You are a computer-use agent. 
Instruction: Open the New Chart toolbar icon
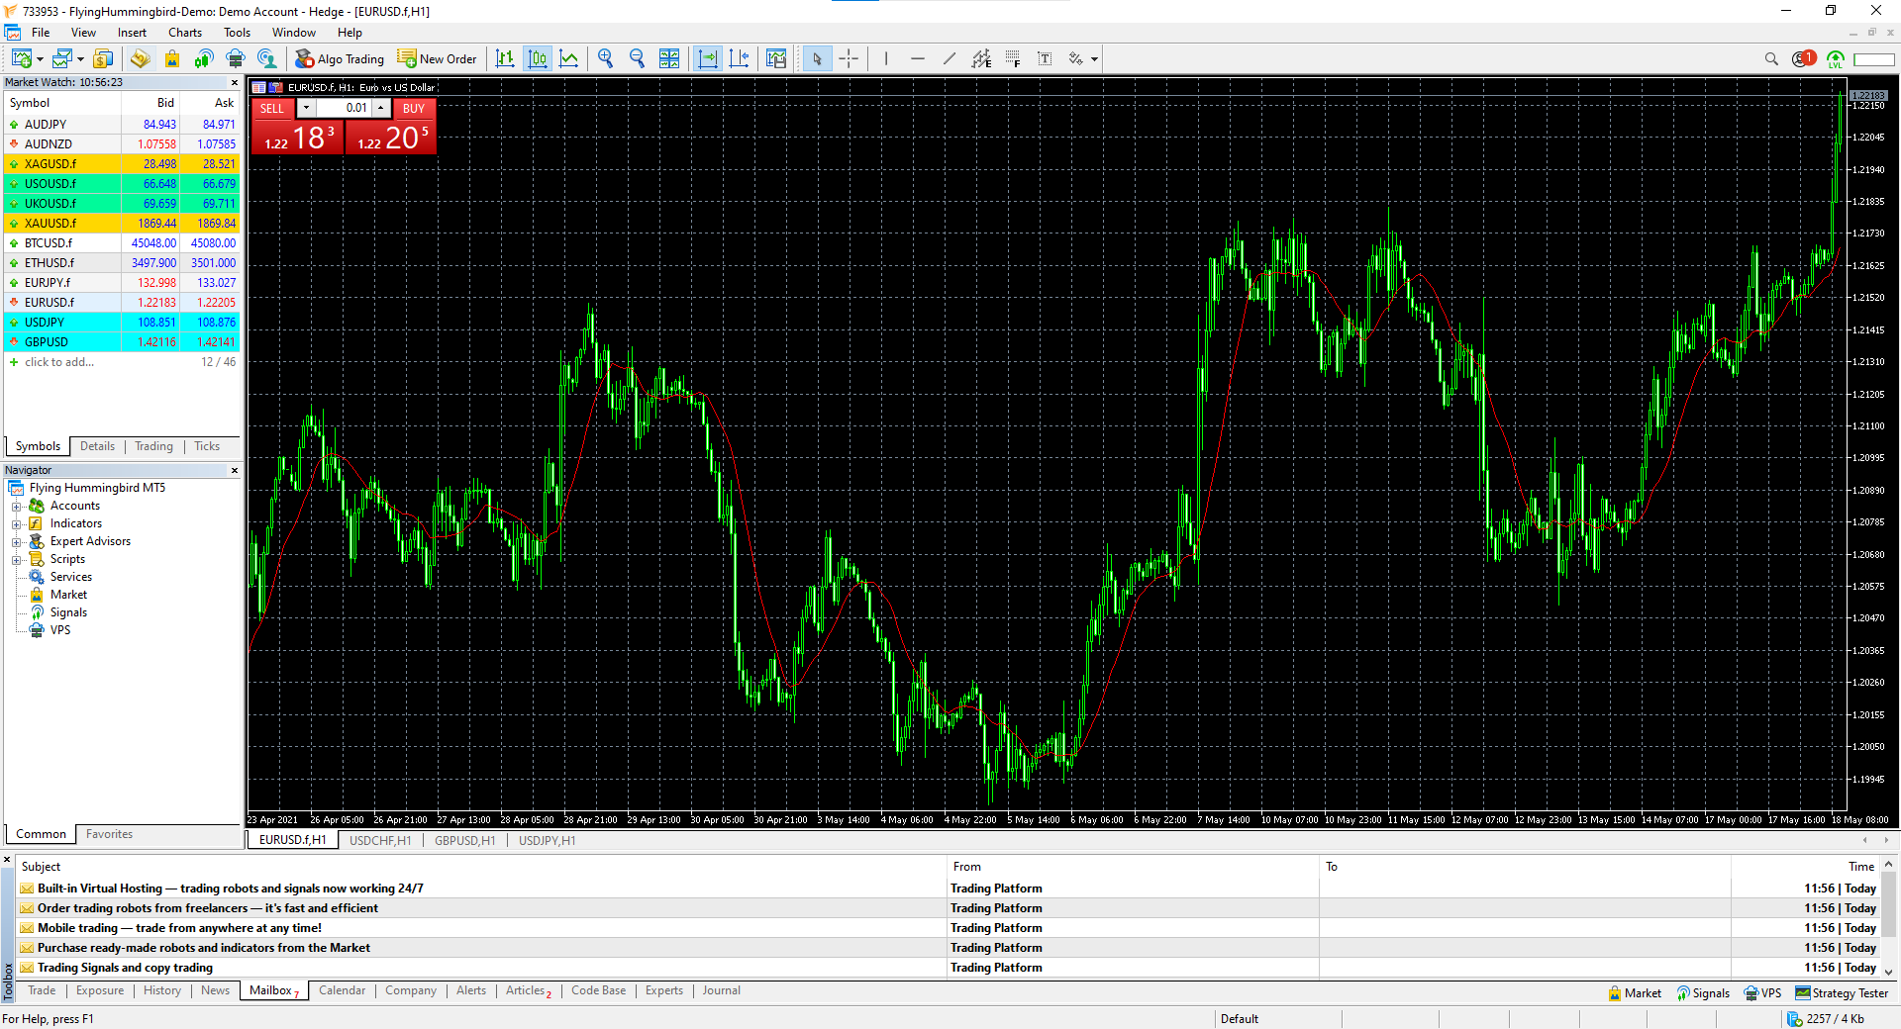[x=21, y=59]
